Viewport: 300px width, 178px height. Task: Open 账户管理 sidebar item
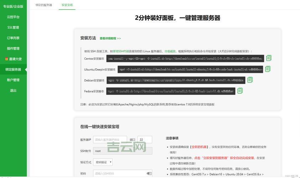(x=13, y=80)
